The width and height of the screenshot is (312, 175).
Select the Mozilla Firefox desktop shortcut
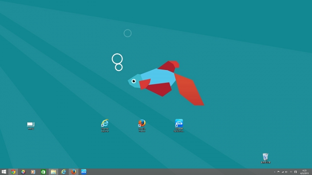pyautogui.click(x=142, y=125)
